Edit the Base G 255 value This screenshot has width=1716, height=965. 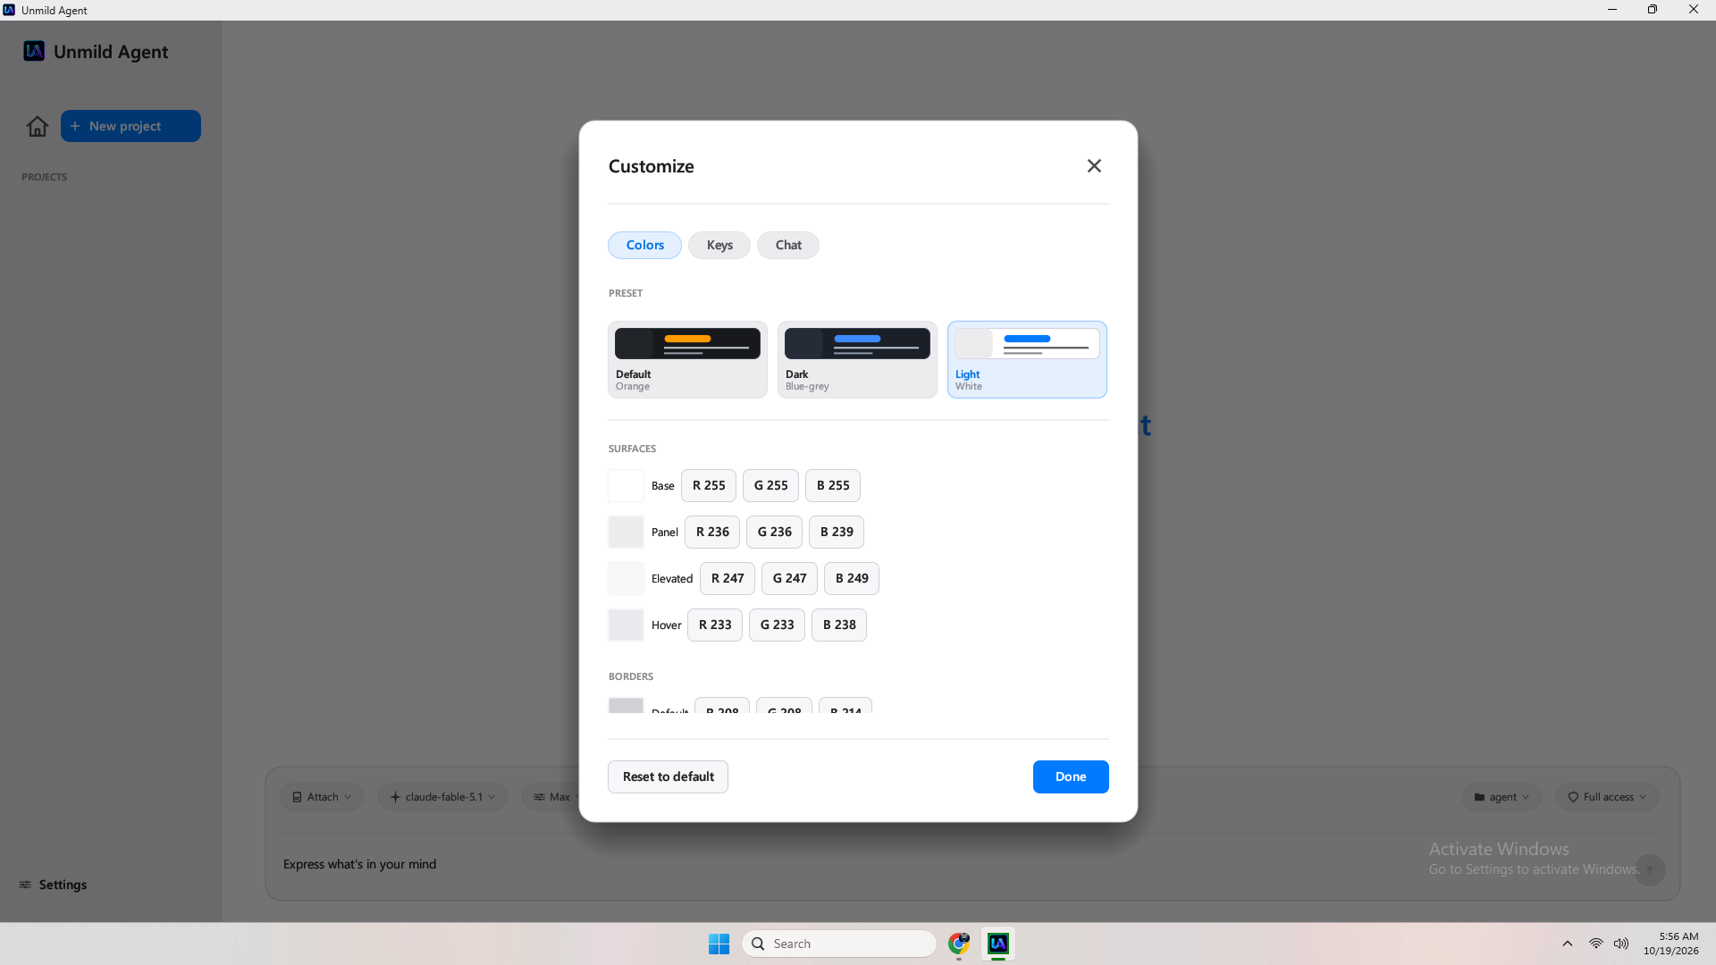(770, 485)
